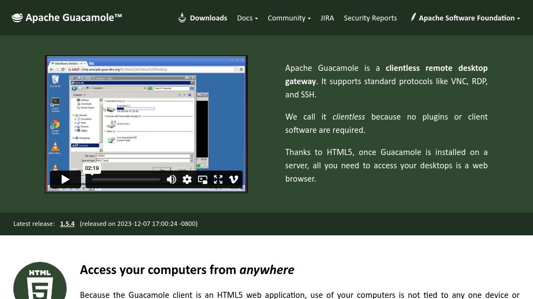533x299 pixels.
Task: Enable picture-in-picture mode for video
Action: coord(203,179)
